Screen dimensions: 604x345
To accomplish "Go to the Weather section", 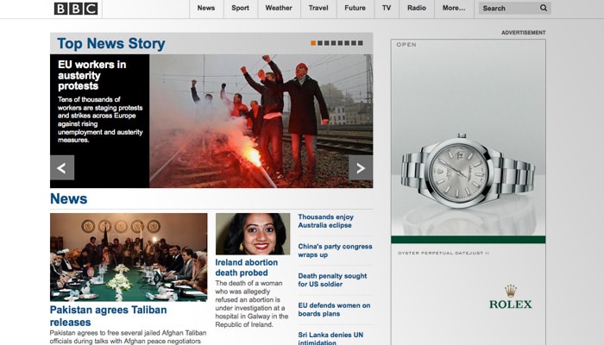I will (x=279, y=9).
